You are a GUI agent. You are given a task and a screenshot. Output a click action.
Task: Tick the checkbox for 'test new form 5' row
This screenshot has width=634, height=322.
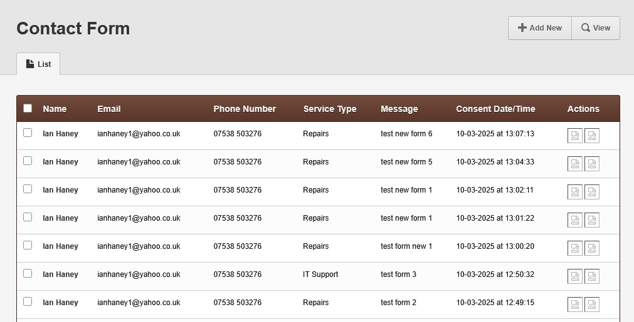point(28,161)
